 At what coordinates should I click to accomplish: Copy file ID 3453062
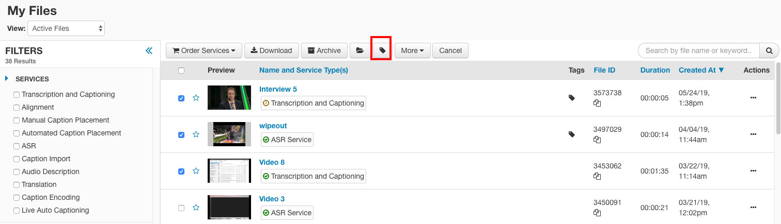coord(597,176)
